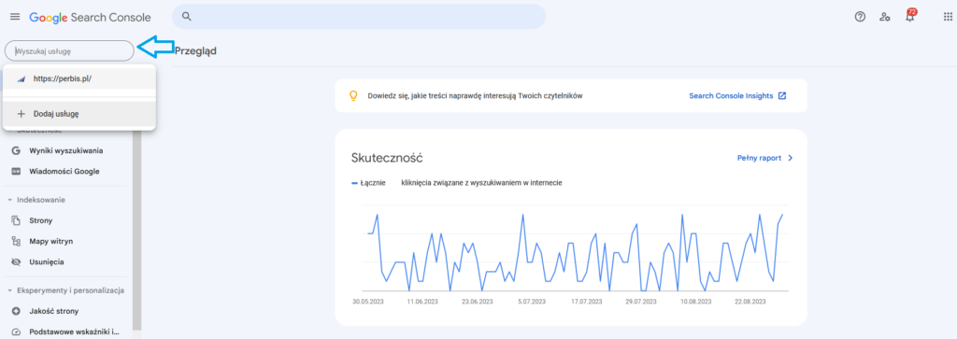
Task: Open notifications bell with 72 badge
Action: 910,16
